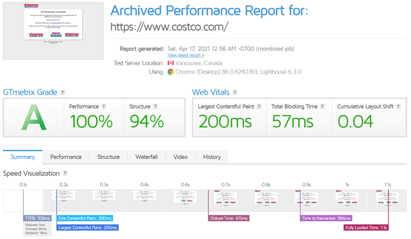Switch to the Video tab
The height and width of the screenshot is (239, 411).
181,157
